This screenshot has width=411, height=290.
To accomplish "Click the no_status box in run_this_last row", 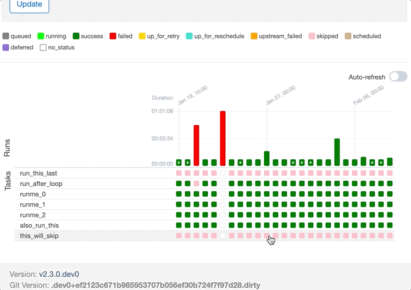I will (223, 173).
